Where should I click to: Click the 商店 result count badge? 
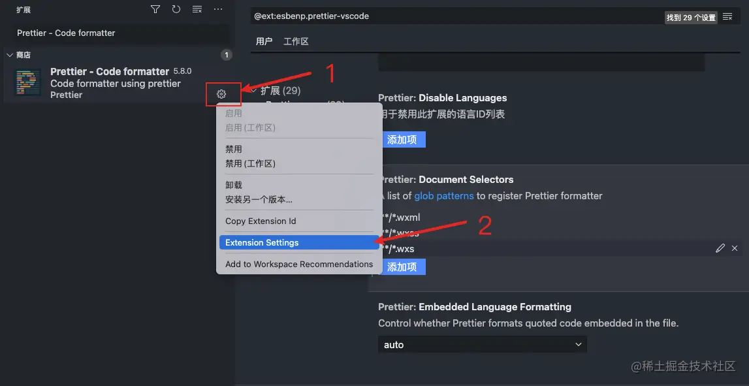(227, 55)
